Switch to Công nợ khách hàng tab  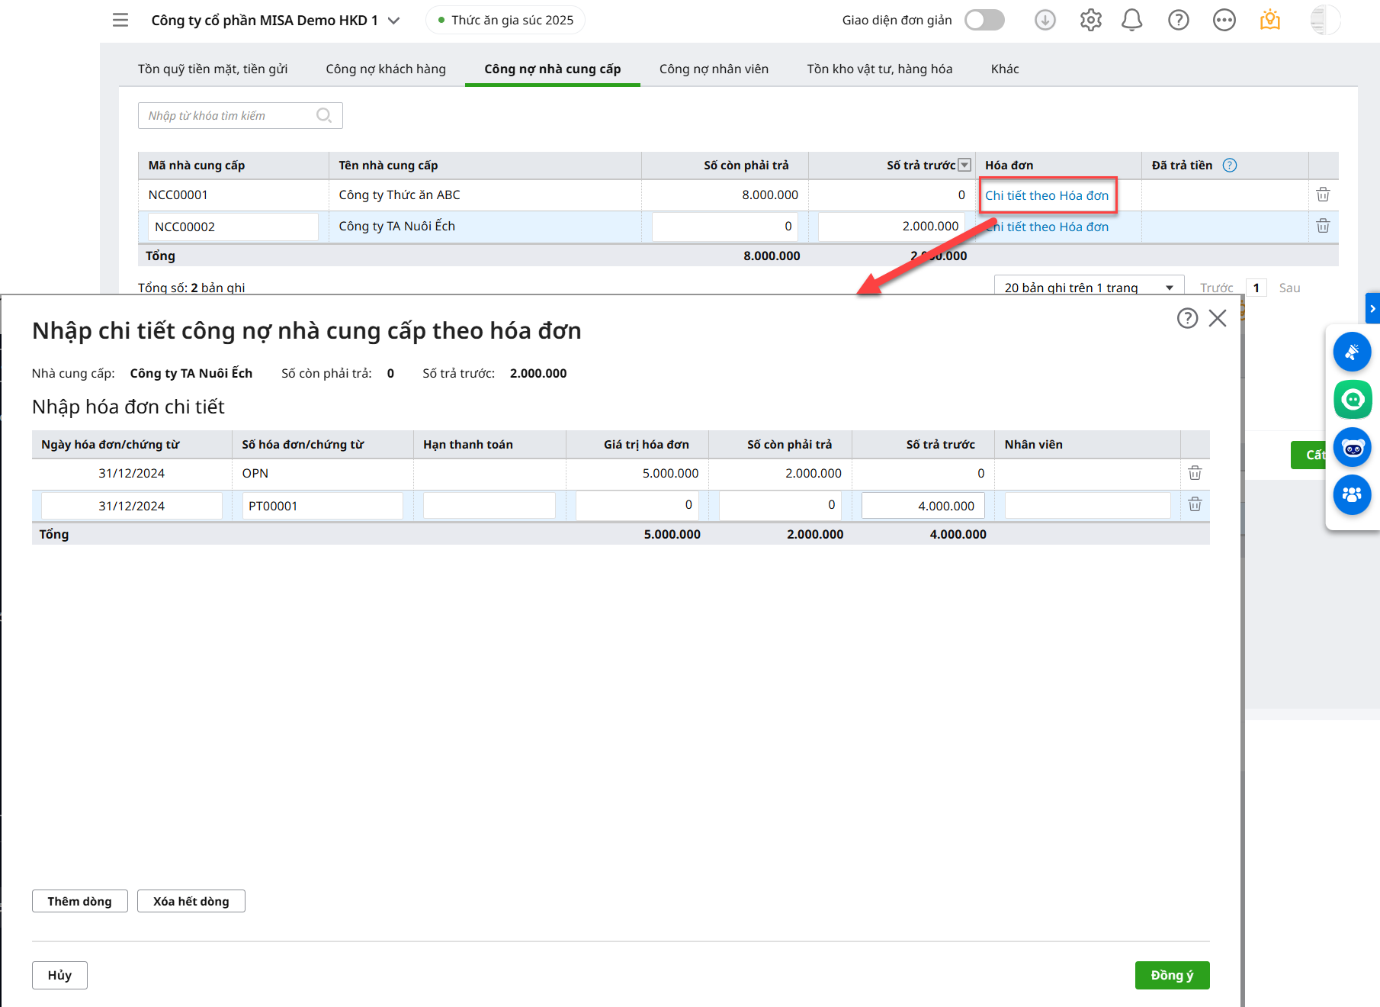pos(386,69)
